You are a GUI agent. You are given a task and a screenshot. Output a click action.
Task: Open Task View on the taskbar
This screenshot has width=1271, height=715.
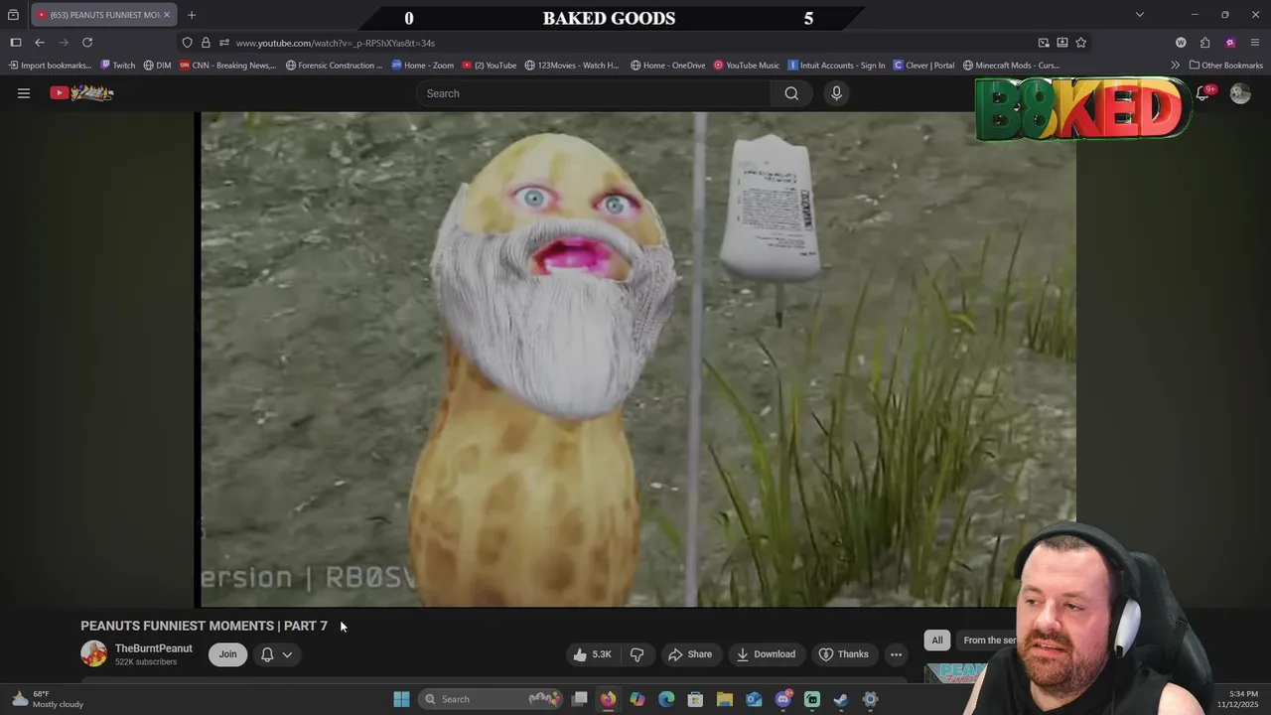(580, 699)
